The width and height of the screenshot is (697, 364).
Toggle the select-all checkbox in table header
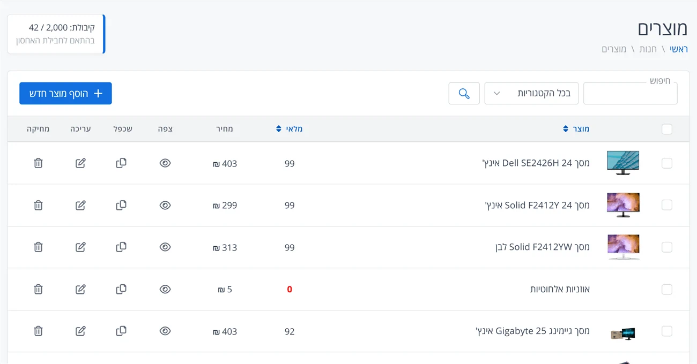667,129
